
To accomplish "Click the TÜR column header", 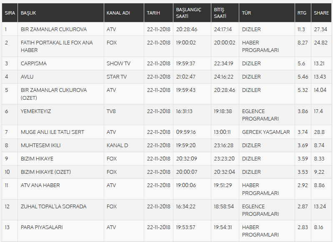I will [246, 13].
